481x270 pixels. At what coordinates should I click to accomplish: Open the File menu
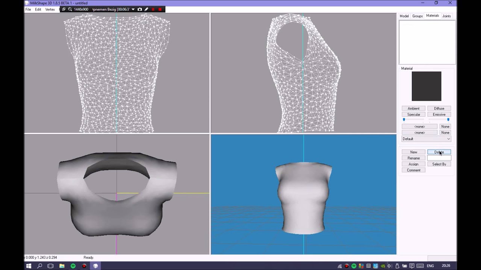pyautogui.click(x=28, y=9)
